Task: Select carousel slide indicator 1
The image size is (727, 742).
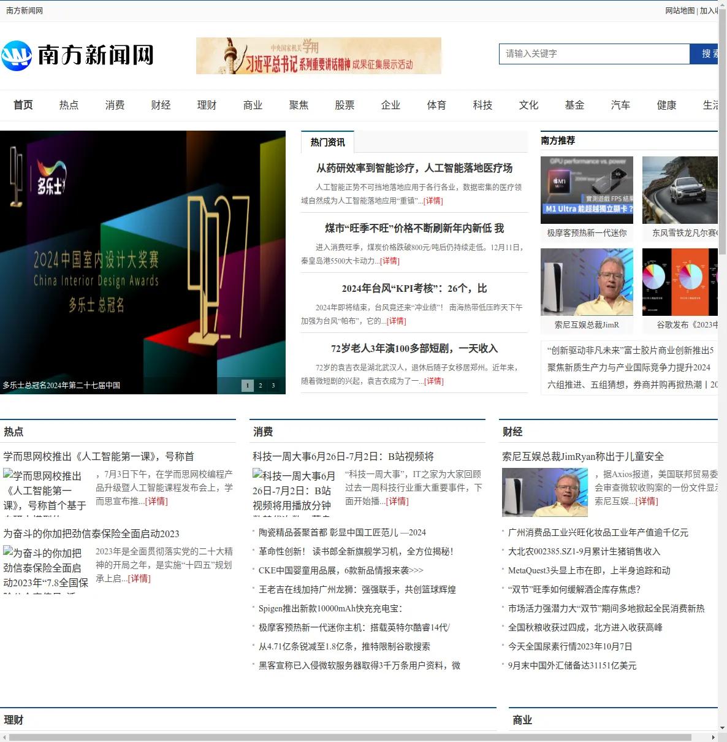Action: pyautogui.click(x=248, y=385)
